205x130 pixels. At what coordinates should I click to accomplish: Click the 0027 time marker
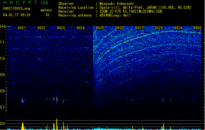pyautogui.click(x=139, y=28)
